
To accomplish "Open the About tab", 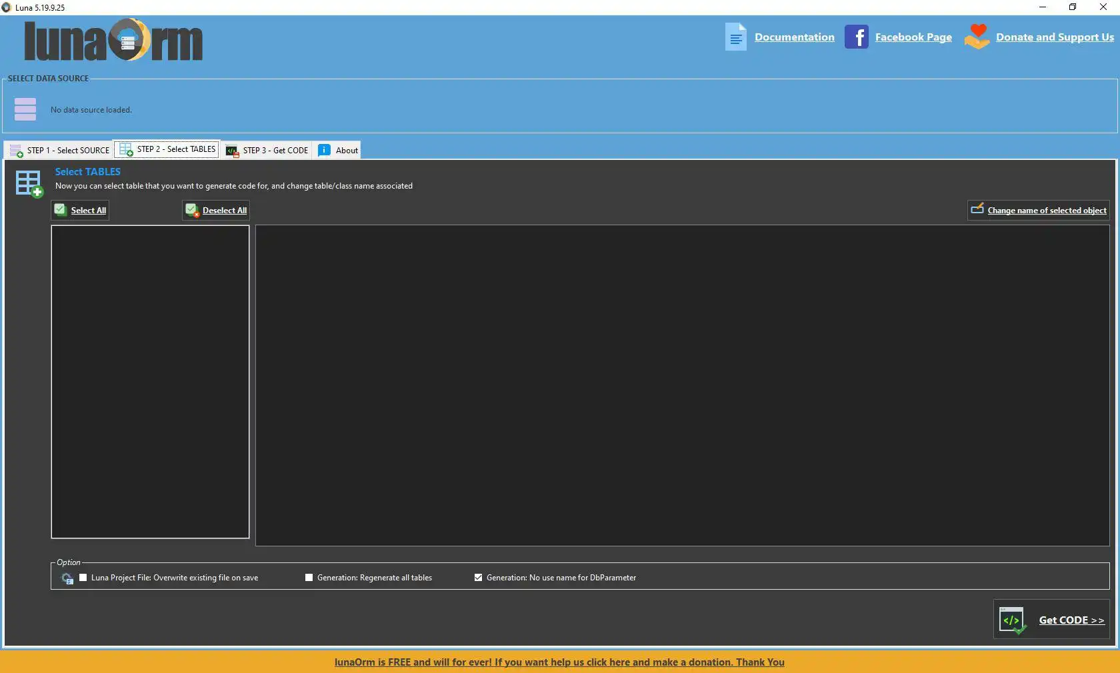I will pos(338,150).
